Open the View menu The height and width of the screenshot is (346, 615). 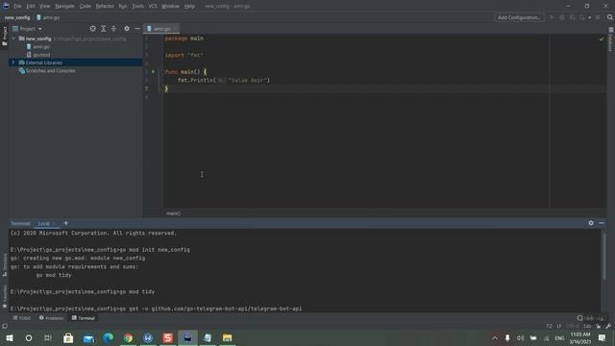[45, 7]
